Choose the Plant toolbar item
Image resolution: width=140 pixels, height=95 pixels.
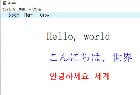click(28, 15)
